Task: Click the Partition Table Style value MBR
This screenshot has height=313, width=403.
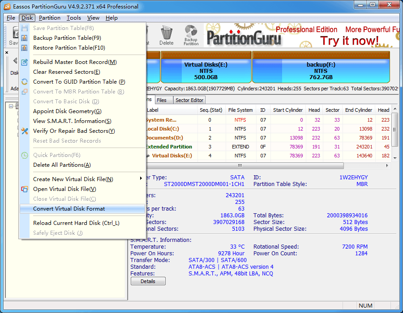Action: click(362, 184)
